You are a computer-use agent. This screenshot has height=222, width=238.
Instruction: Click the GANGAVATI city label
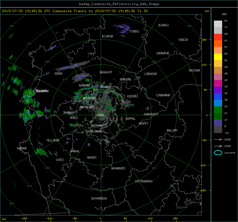tap(151, 114)
